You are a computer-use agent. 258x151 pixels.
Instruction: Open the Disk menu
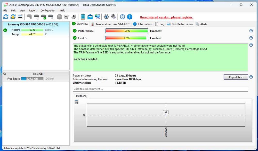pos(13,11)
